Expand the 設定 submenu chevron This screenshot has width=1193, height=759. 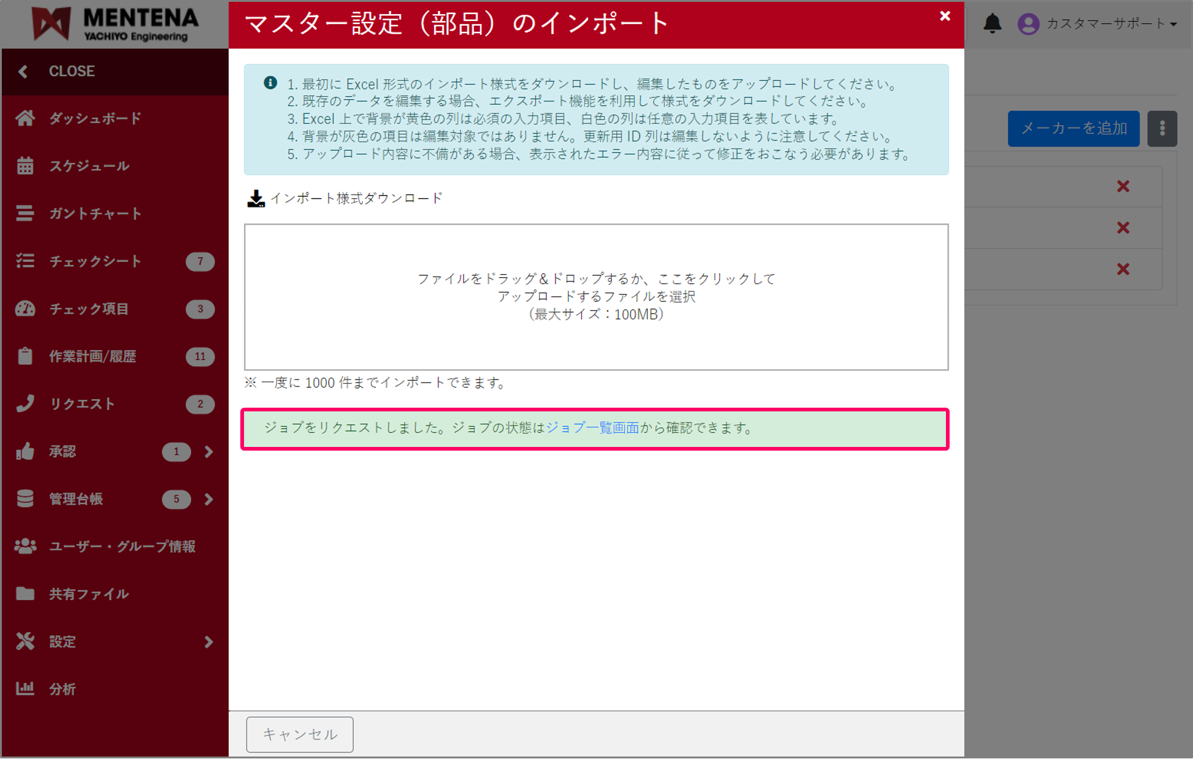pyautogui.click(x=209, y=641)
